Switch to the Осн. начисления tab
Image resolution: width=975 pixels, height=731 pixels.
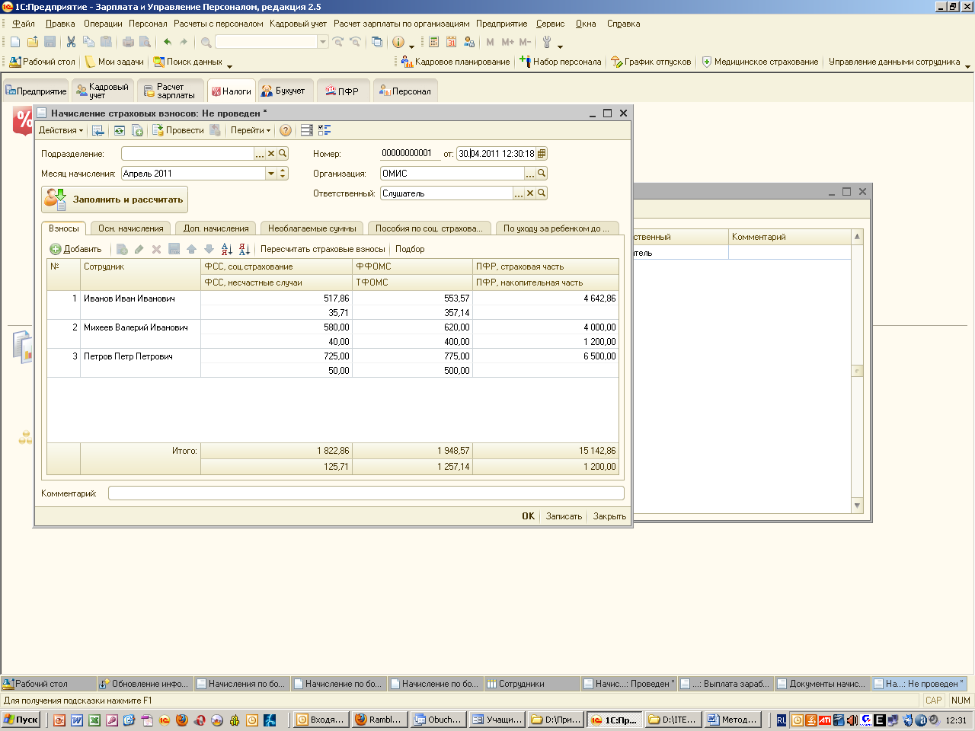(130, 228)
